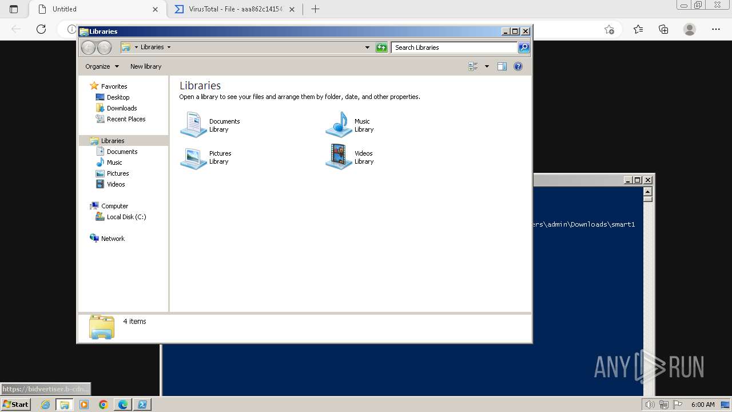Open Internet Explorer from taskbar
732x412 pixels.
pyautogui.click(x=45, y=405)
